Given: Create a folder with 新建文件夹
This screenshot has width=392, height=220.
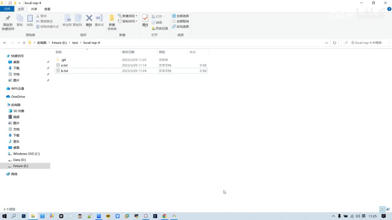Looking at the screenshot, I should (x=112, y=22).
